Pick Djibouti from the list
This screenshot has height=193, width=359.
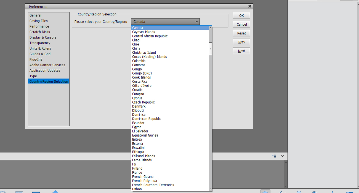coord(170,110)
